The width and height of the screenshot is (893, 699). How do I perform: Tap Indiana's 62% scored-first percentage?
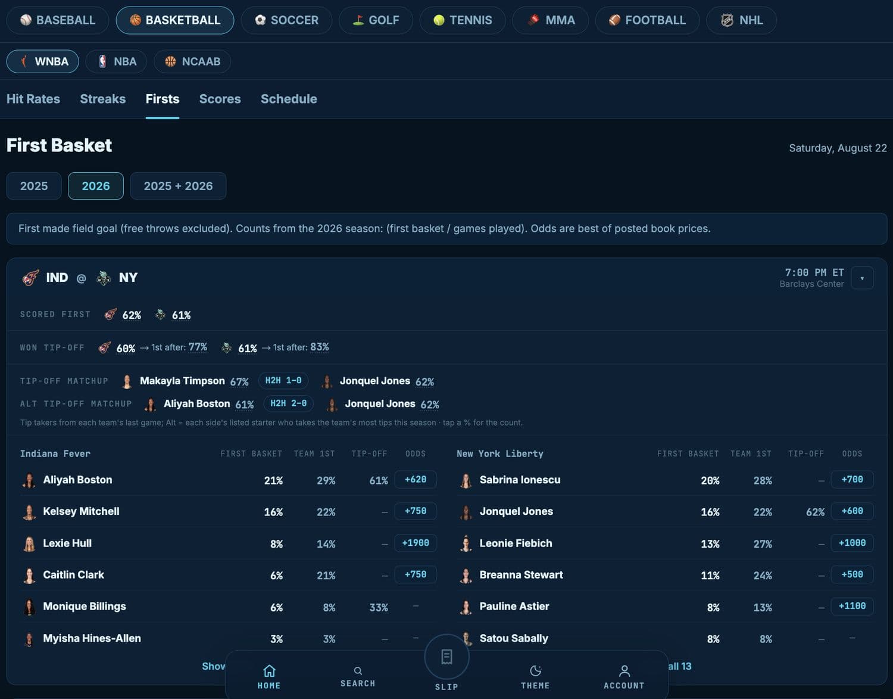click(x=132, y=315)
